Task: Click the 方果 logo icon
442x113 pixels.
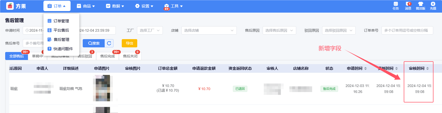Action: (x=10, y=6)
